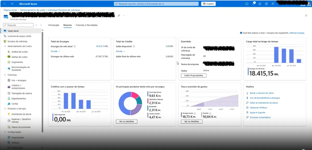Screen dimensions: 312x150
Task: Focus the top Azure global search bar
Action: 157,4
